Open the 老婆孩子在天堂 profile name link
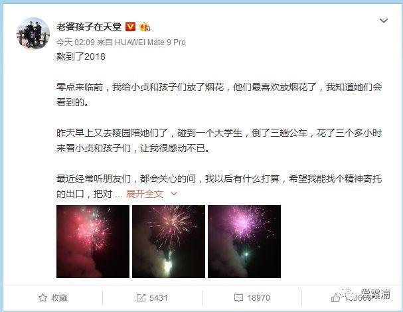 89,27
